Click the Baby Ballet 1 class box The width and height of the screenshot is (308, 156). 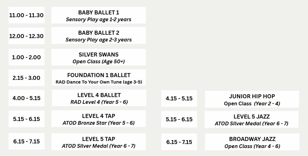point(99,16)
